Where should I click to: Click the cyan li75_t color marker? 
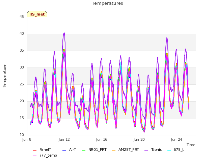point(169,150)
